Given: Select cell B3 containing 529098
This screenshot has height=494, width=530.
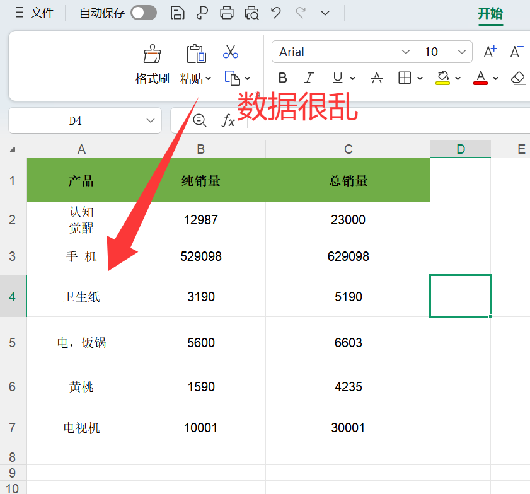Looking at the screenshot, I should click(200, 256).
